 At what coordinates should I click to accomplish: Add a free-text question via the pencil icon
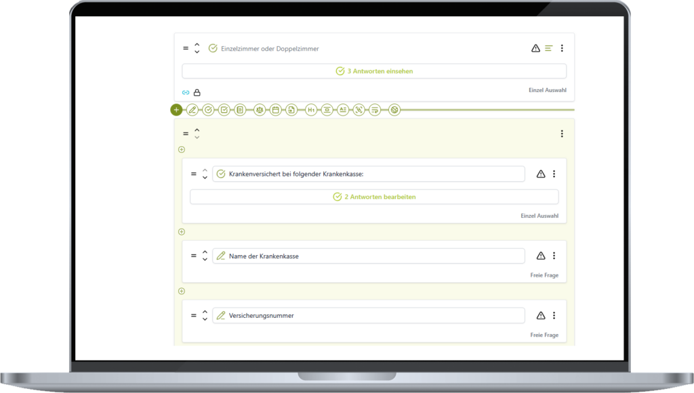[192, 110]
